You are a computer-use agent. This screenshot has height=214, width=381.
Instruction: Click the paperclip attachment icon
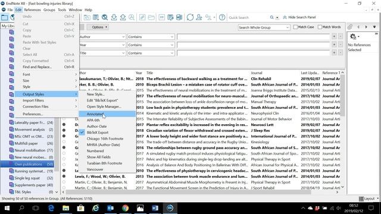pyautogui.click(x=349, y=27)
